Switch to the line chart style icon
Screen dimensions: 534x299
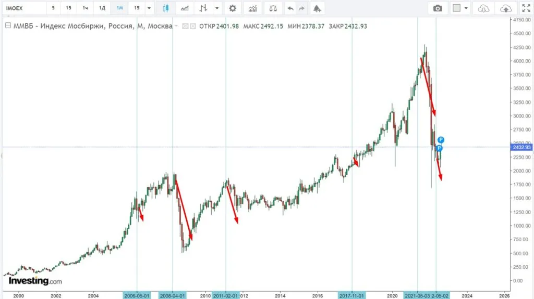pyautogui.click(x=184, y=8)
